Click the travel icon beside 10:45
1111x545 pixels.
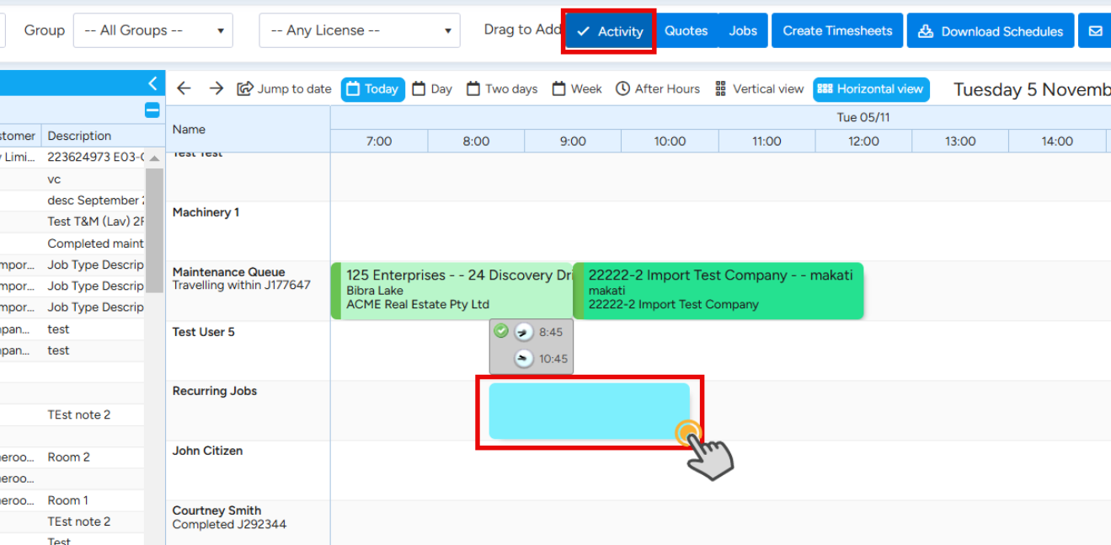coord(524,359)
